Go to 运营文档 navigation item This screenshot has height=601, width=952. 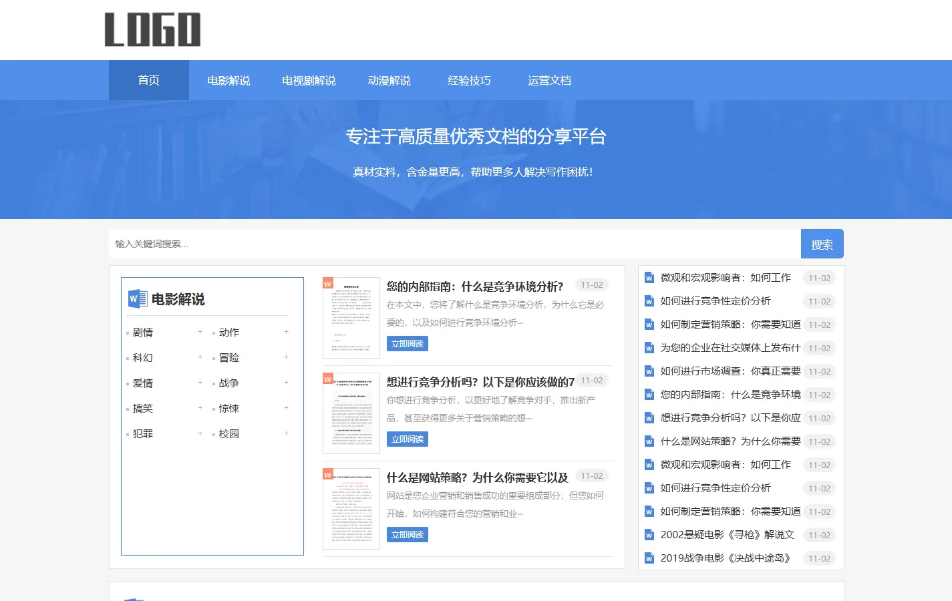point(549,80)
